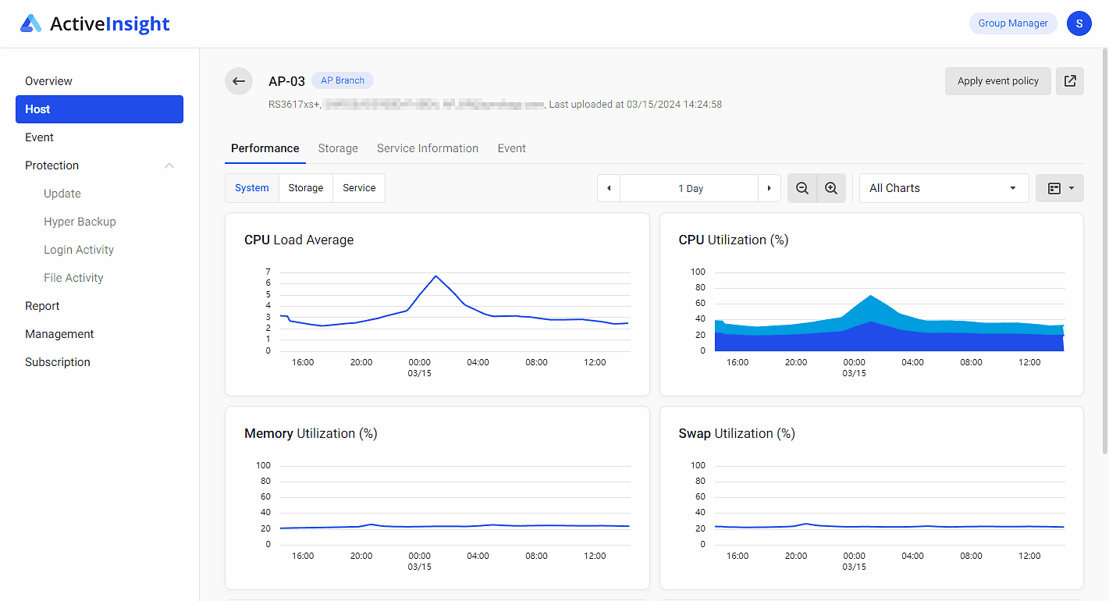Select the Service metrics filter button
1109x601 pixels.
[x=358, y=187]
